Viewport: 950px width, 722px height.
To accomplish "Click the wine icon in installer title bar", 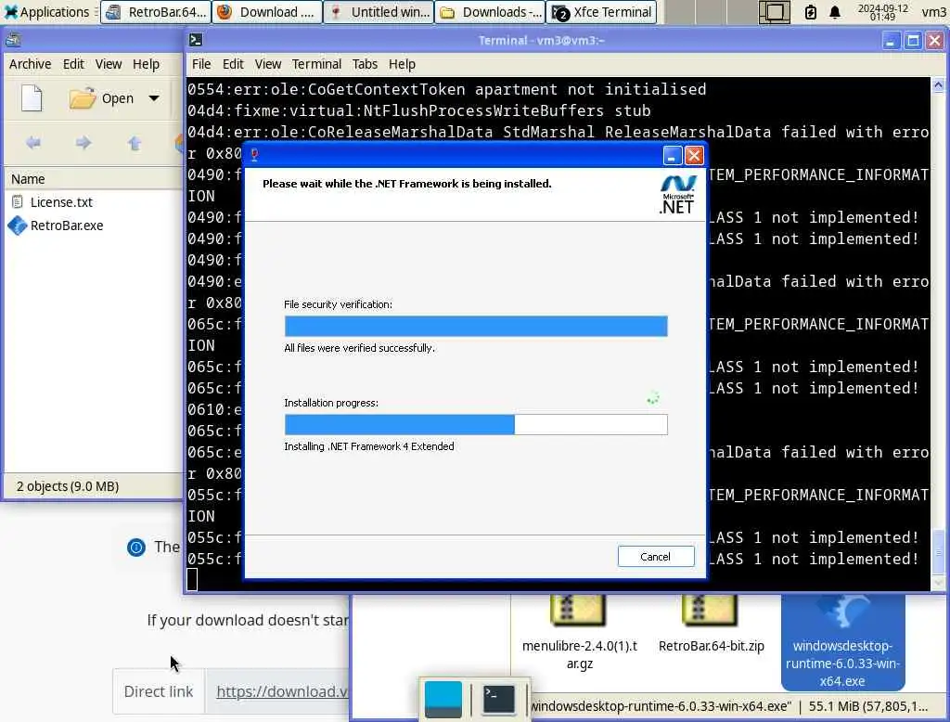I will [x=254, y=155].
